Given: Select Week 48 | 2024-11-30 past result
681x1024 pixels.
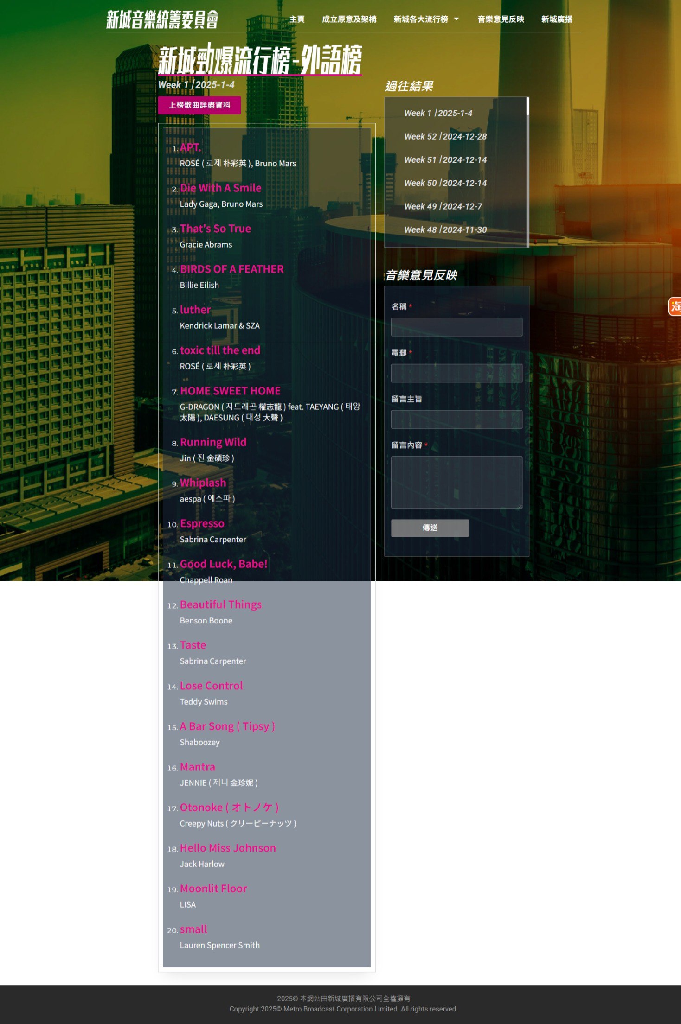Looking at the screenshot, I should point(445,229).
